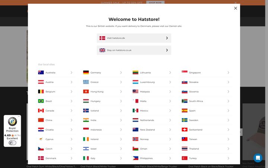Viewport: 268px width, 168px height.
Task: Click the New Zealand flag icon
Action: coord(135,130)
